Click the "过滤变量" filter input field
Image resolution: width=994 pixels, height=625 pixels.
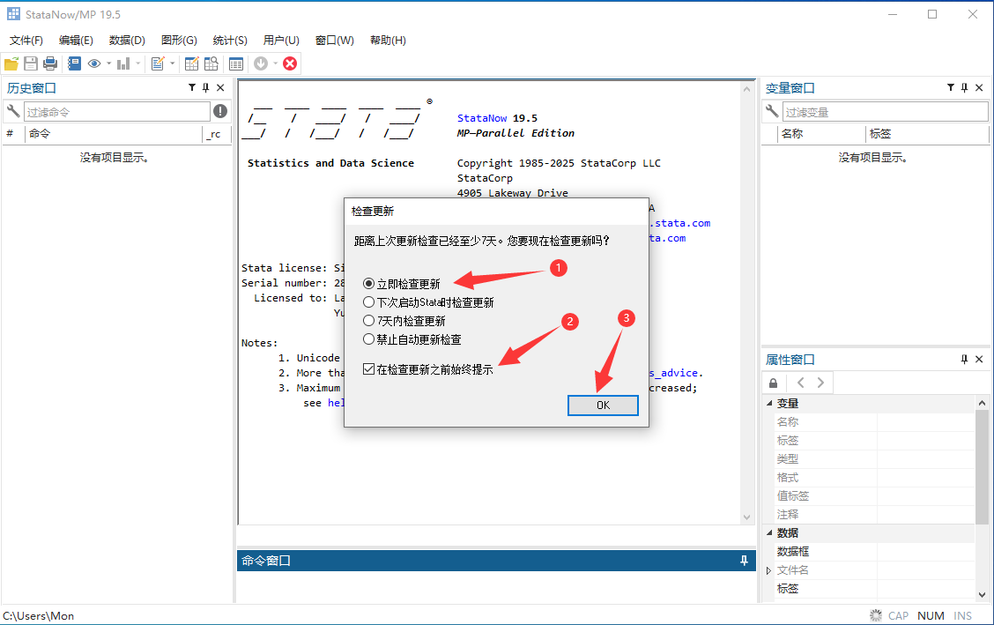click(x=885, y=112)
